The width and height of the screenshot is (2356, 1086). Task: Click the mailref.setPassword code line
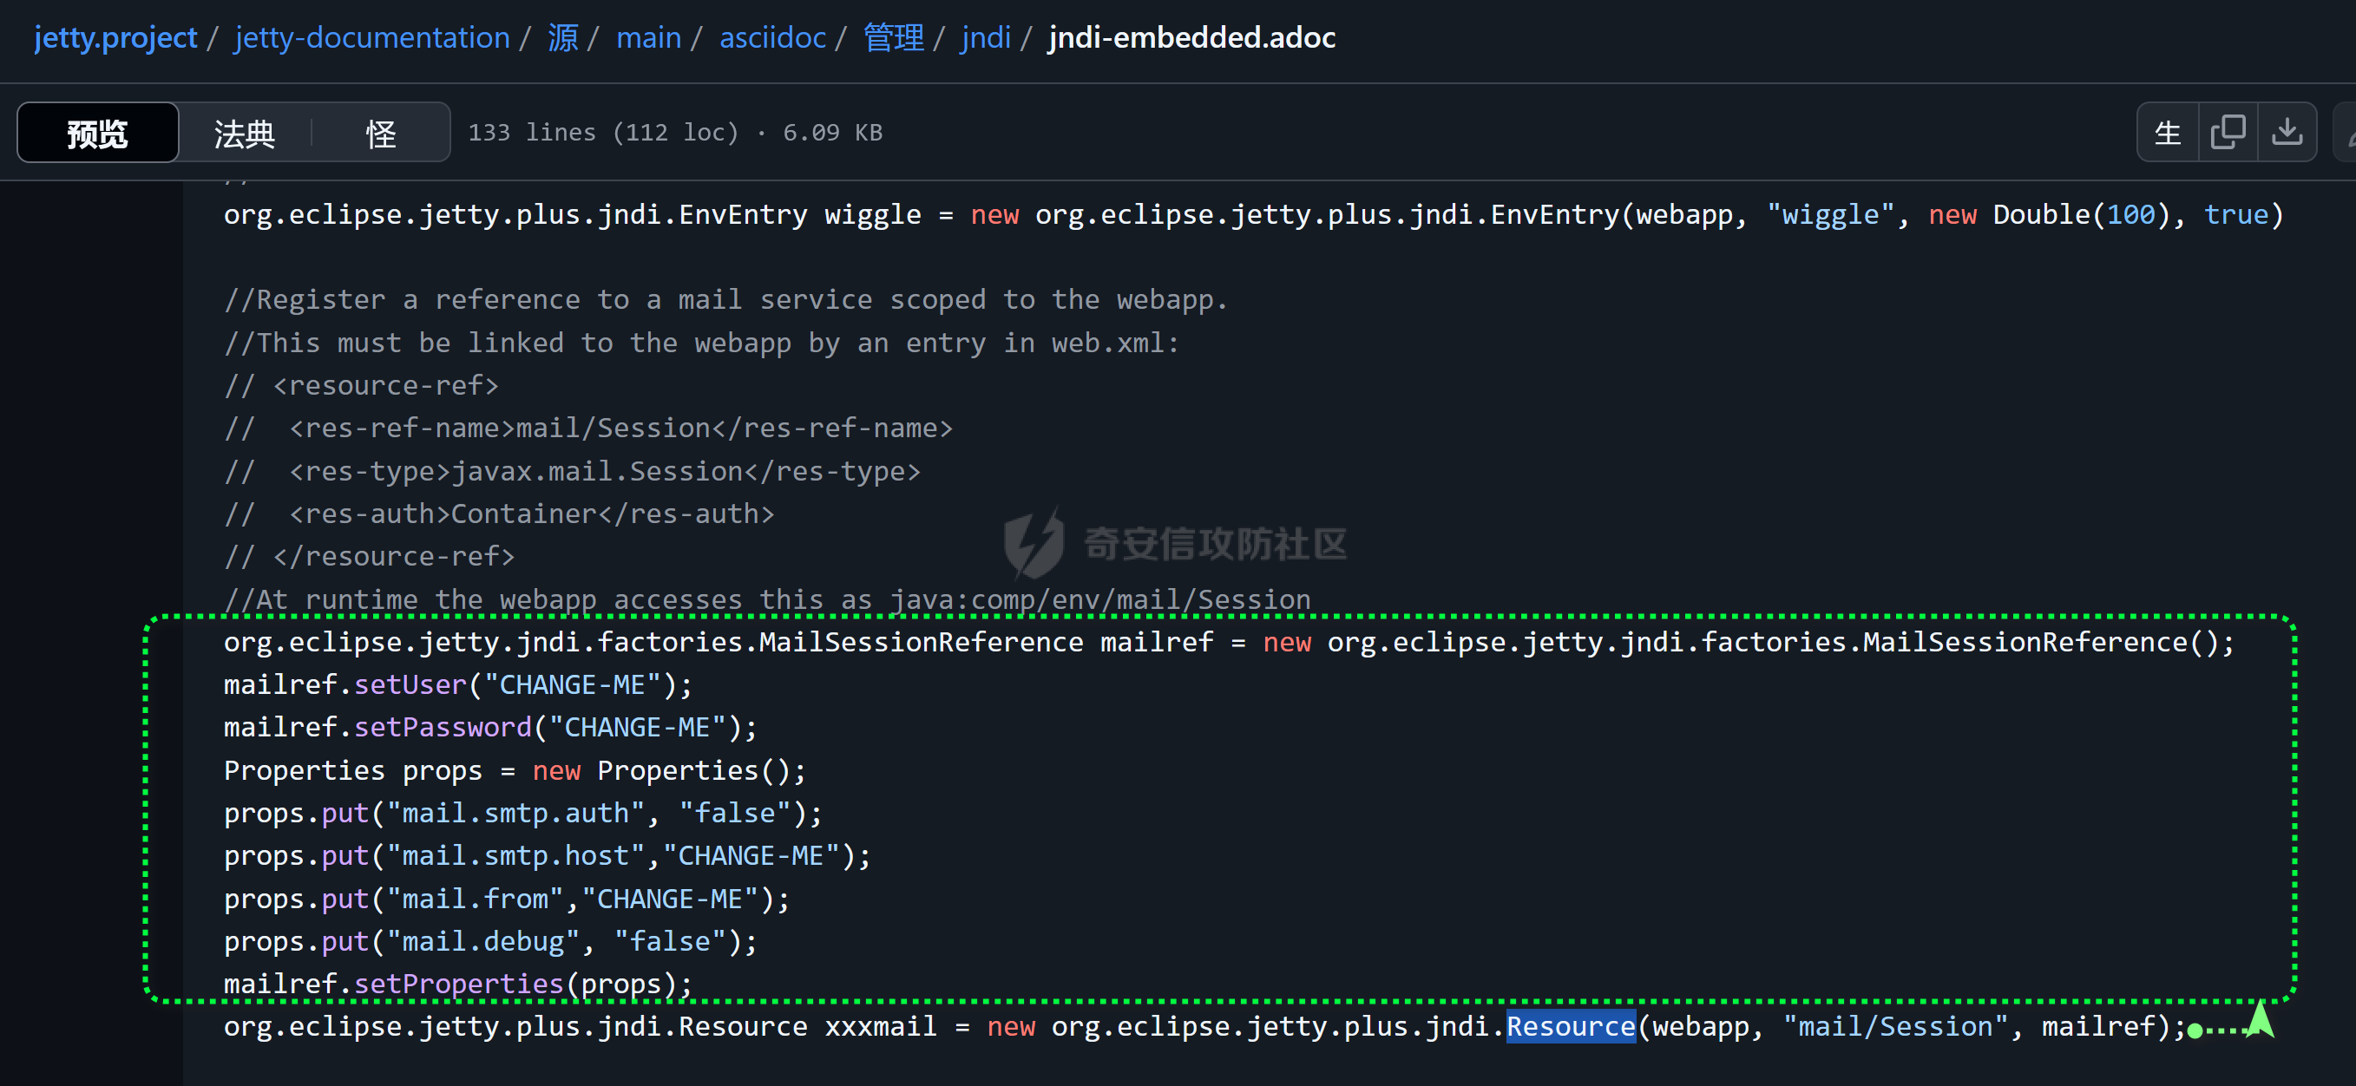[x=491, y=728]
